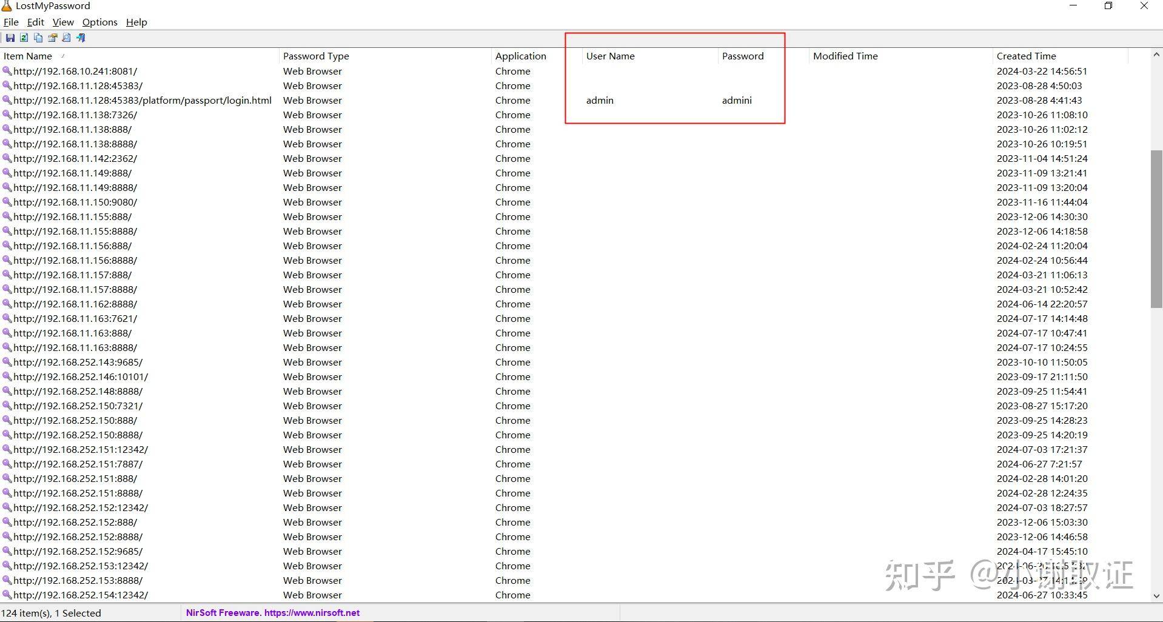This screenshot has width=1163, height=622.
Task: Select item http://192.168.11.155:888/
Action: coord(73,216)
